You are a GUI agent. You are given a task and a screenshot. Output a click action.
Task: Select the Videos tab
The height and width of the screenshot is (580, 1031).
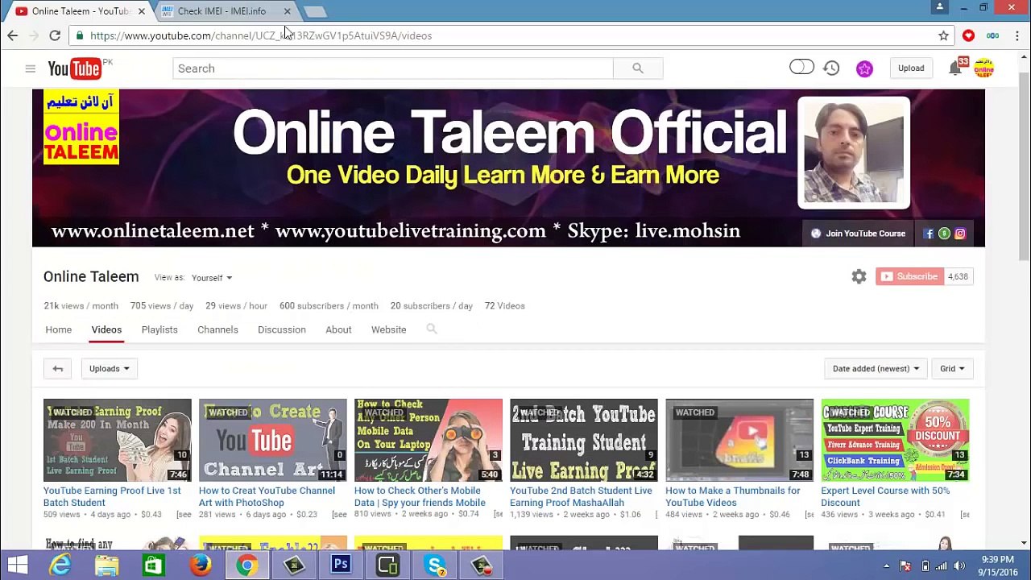(x=106, y=329)
